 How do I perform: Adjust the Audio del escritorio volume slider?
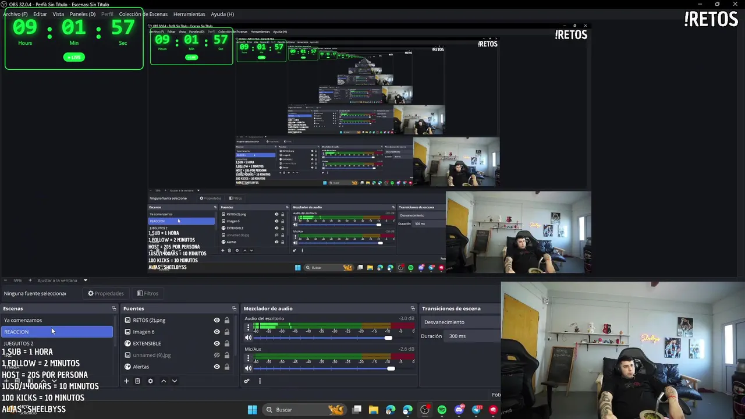click(x=388, y=338)
